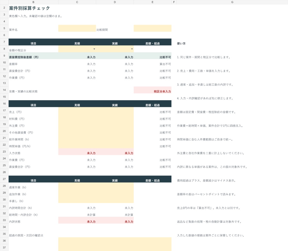Click the 総時間－内訳合計（h）label
The image size is (288, 251).
(23, 215)
